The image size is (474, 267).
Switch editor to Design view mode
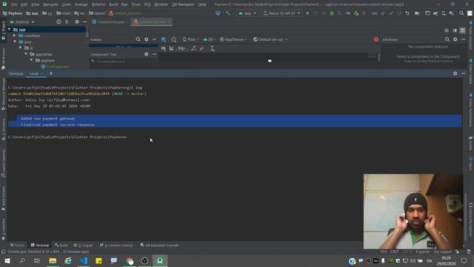[x=463, y=30]
